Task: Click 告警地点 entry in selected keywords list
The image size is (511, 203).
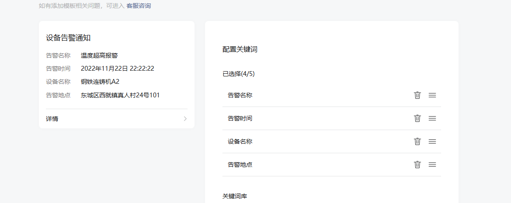Action: (240, 165)
